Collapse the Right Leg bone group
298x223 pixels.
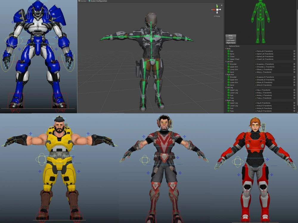tap(226, 100)
